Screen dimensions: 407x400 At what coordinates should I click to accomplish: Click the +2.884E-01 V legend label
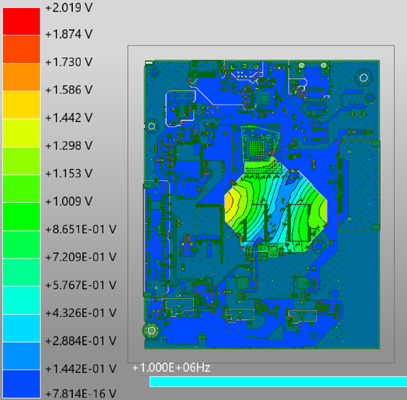80,341
